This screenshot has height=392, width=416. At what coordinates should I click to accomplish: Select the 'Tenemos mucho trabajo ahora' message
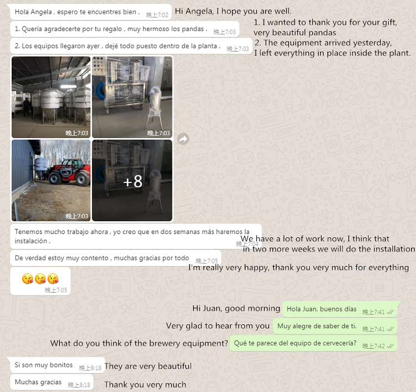[x=136, y=237]
